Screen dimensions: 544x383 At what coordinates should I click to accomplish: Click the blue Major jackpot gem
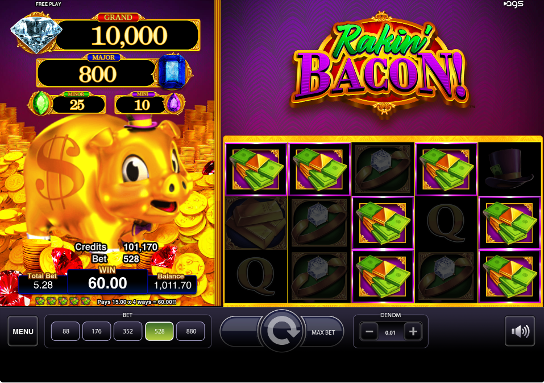point(173,72)
